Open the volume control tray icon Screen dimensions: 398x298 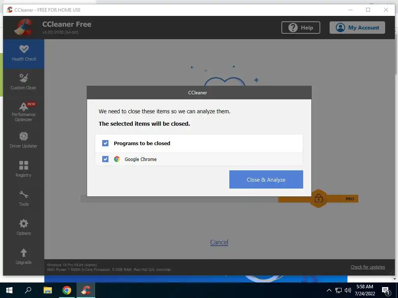(x=348, y=290)
